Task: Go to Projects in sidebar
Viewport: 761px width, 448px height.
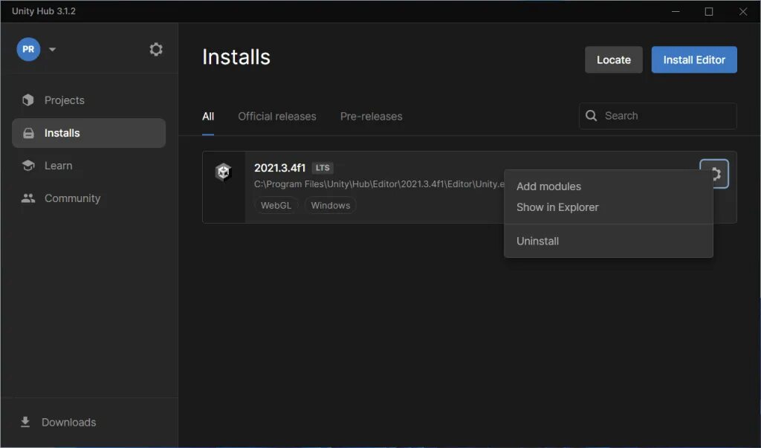Action: point(89,100)
